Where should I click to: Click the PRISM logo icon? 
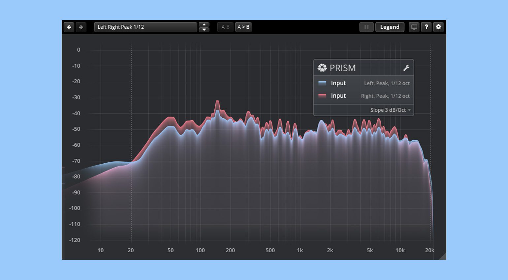(322, 68)
